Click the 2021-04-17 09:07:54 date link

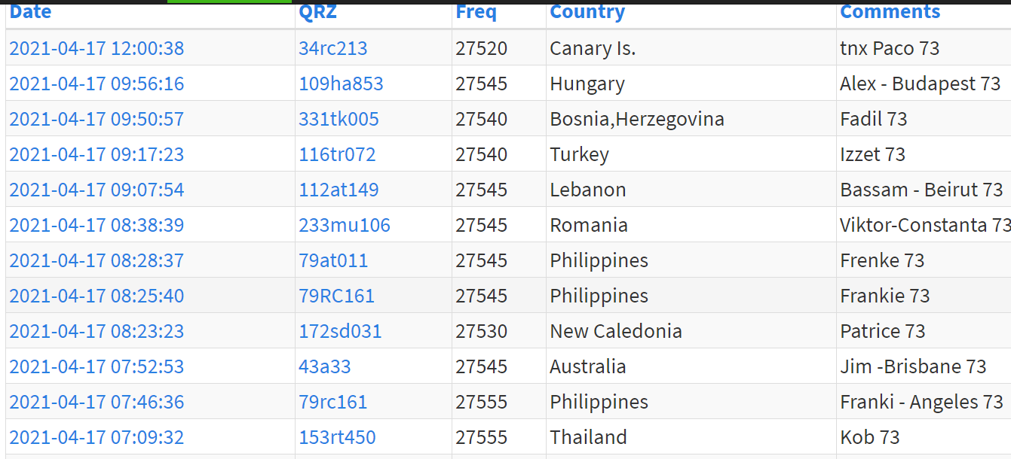97,190
